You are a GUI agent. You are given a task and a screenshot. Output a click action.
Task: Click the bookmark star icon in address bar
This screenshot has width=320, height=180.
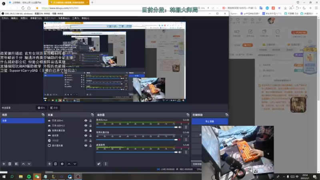click(x=37, y=8)
